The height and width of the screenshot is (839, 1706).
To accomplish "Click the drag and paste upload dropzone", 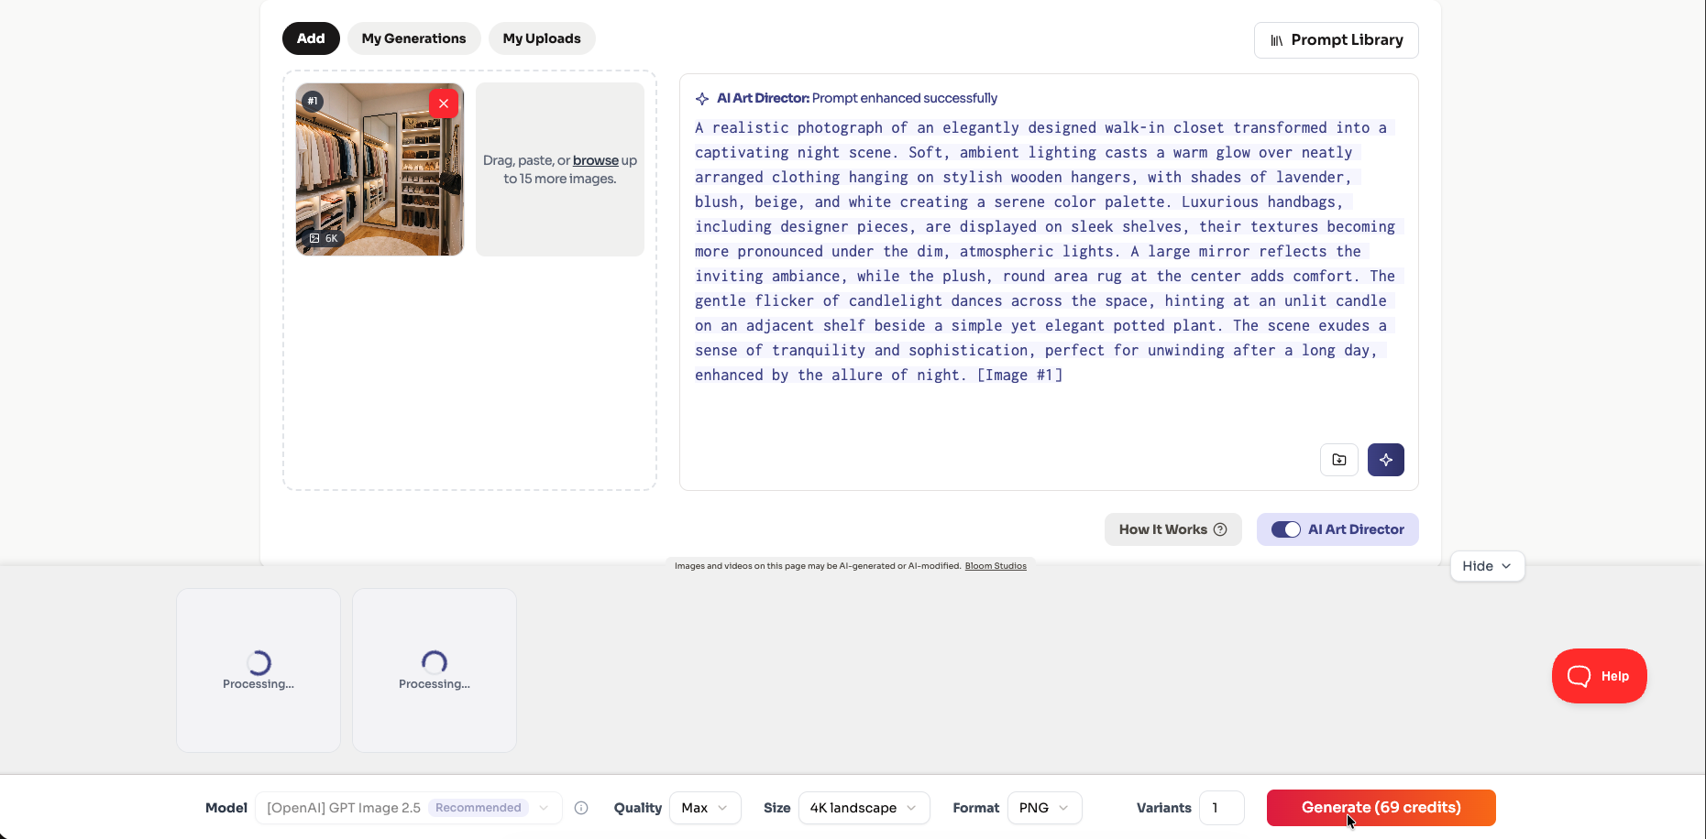I will point(560,169).
